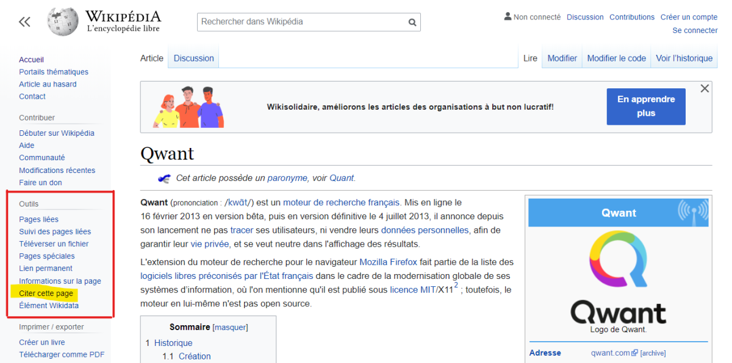Go to Accueil in the sidebar
The image size is (732, 363).
point(32,60)
